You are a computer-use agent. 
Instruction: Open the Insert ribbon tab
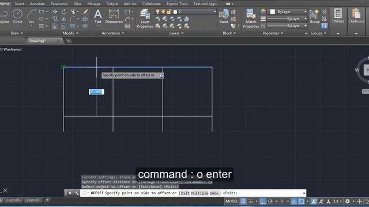pos(19,4)
